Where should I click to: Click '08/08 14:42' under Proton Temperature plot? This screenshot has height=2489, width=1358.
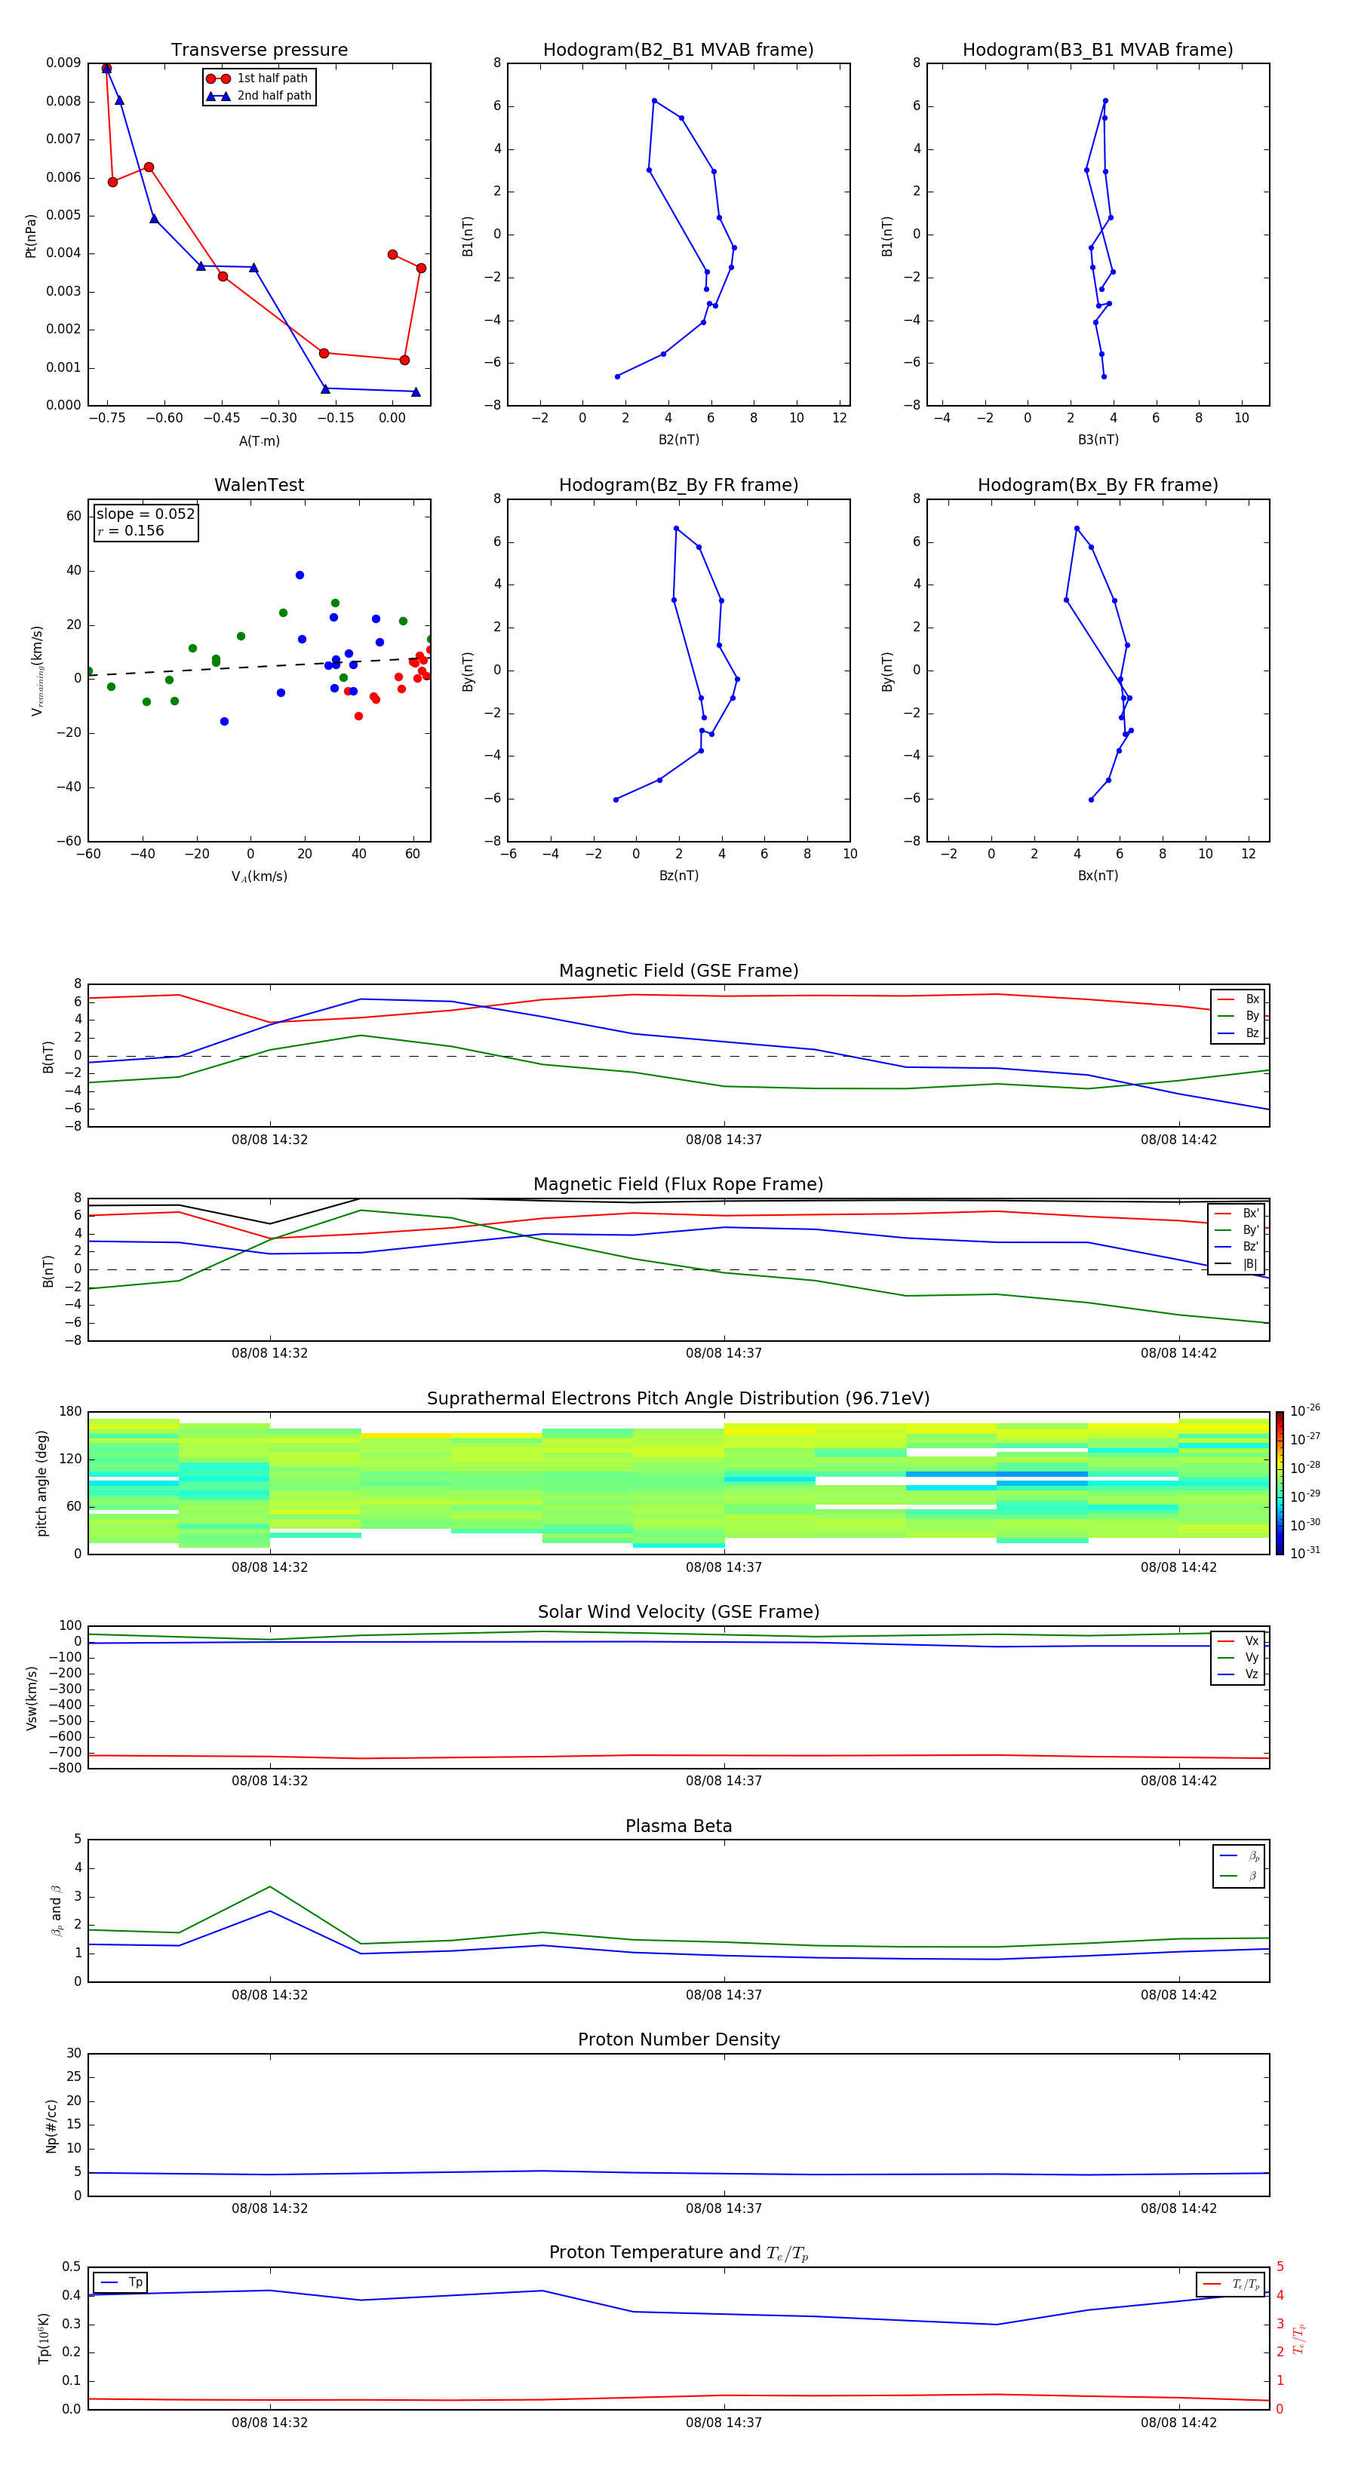(x=1178, y=2423)
